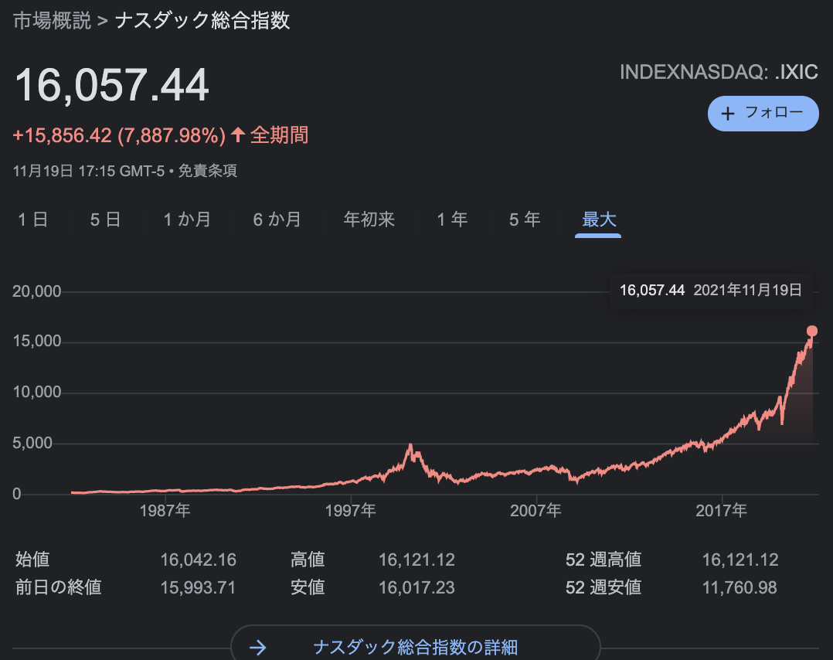This screenshot has height=660, width=833.
Task: Switch to the 6 か月 range tab
Action: click(277, 219)
